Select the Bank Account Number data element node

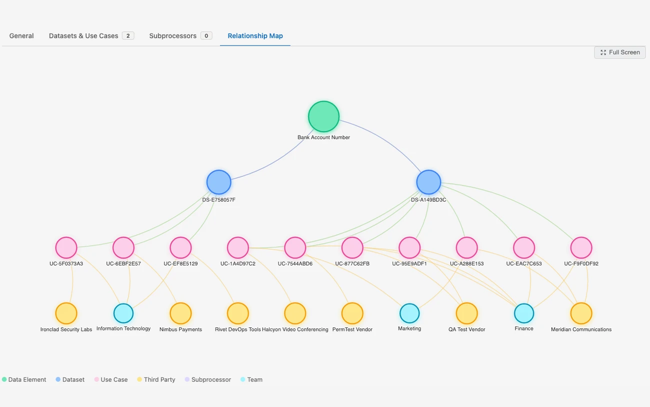[323, 117]
